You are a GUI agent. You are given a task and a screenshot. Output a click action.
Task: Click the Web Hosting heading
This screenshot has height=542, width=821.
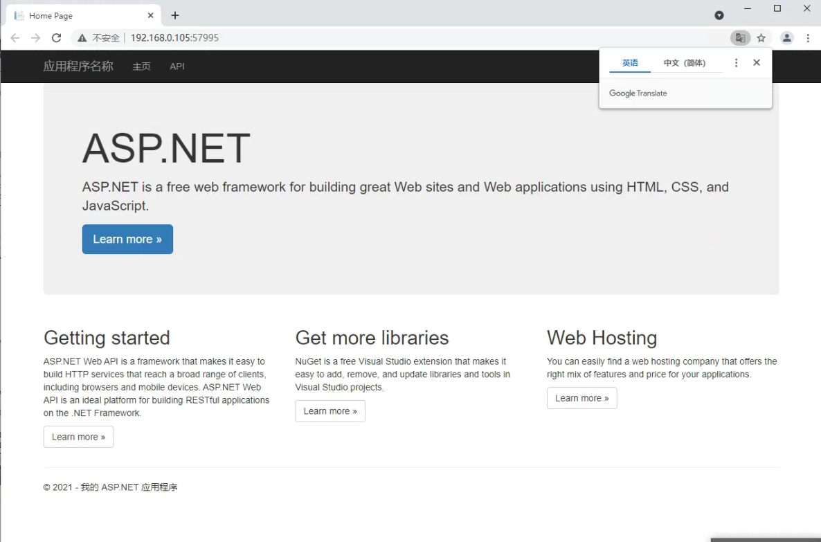602,338
